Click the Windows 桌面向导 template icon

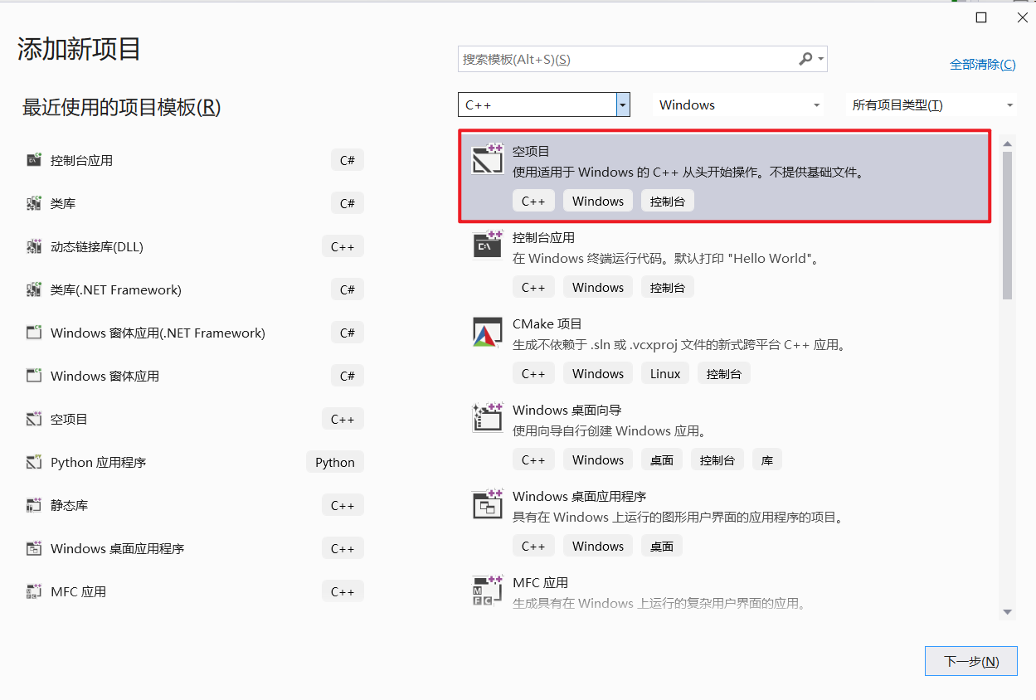pyautogui.click(x=488, y=417)
